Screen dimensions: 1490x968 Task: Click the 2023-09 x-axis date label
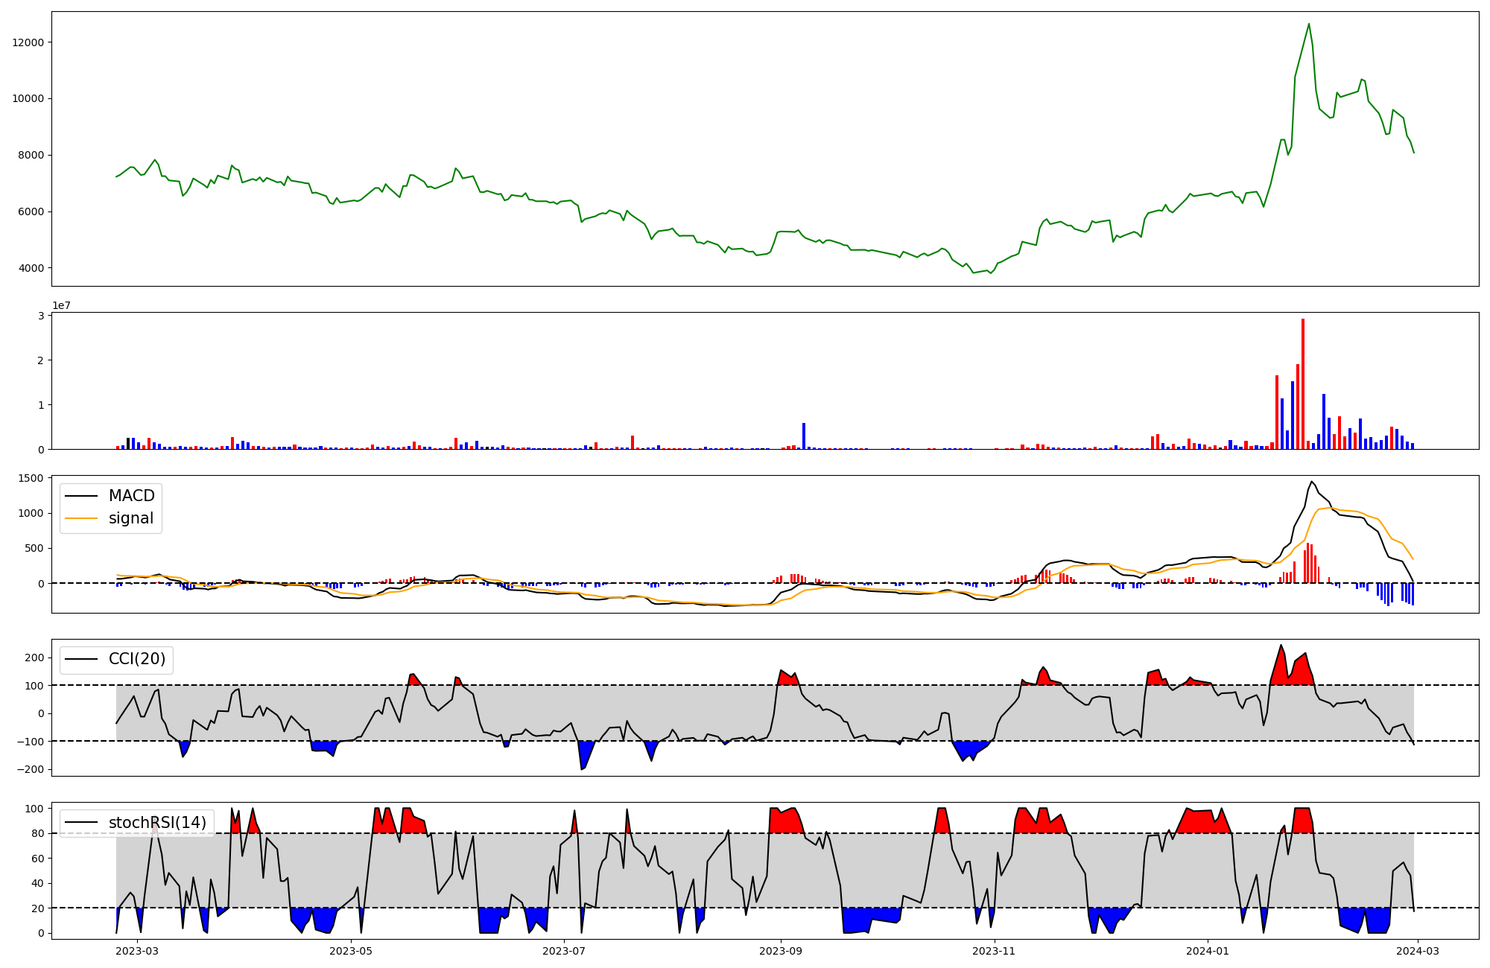coord(781,951)
